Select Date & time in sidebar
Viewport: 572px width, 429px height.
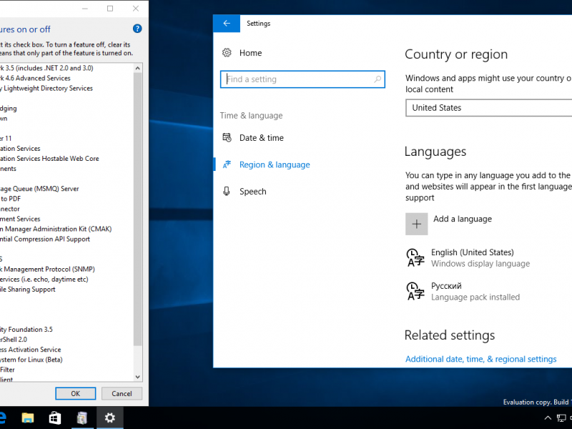click(261, 138)
